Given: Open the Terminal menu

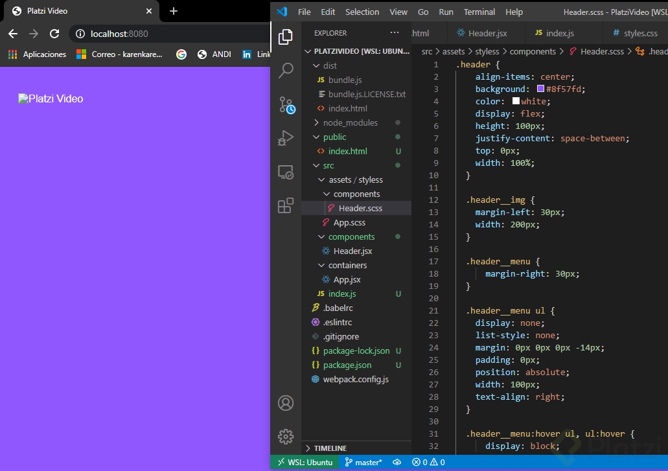Looking at the screenshot, I should pos(479,12).
